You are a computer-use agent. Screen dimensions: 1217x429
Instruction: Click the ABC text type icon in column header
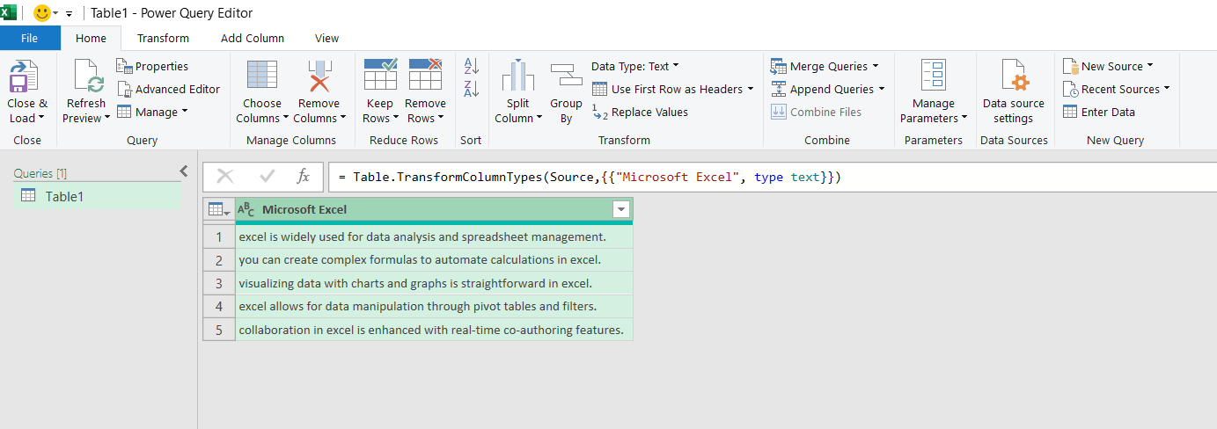[x=246, y=209]
